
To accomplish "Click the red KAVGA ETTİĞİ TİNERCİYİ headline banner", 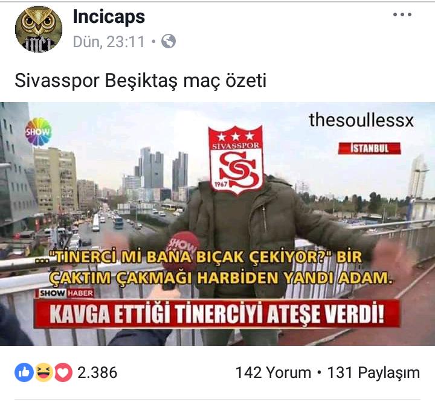I will click(x=217, y=314).
